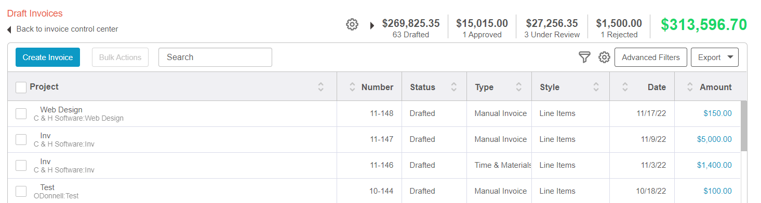Sort by the Type column arrows
This screenshot has width=761, height=203.
point(518,87)
